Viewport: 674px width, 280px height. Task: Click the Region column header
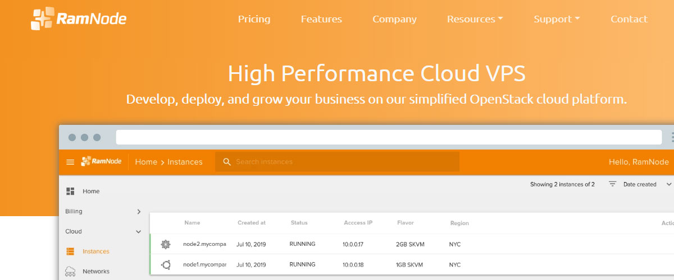coord(459,223)
